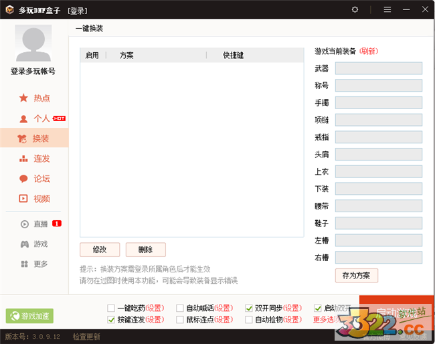Click the 手镯 equipment field
435x344 pixels.
(379, 102)
